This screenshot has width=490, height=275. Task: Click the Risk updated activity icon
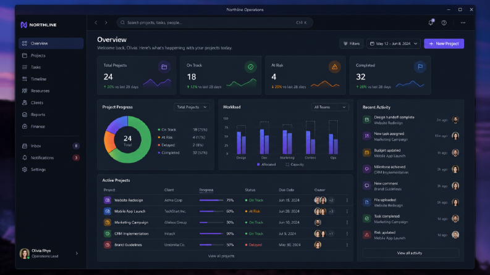[367, 235]
